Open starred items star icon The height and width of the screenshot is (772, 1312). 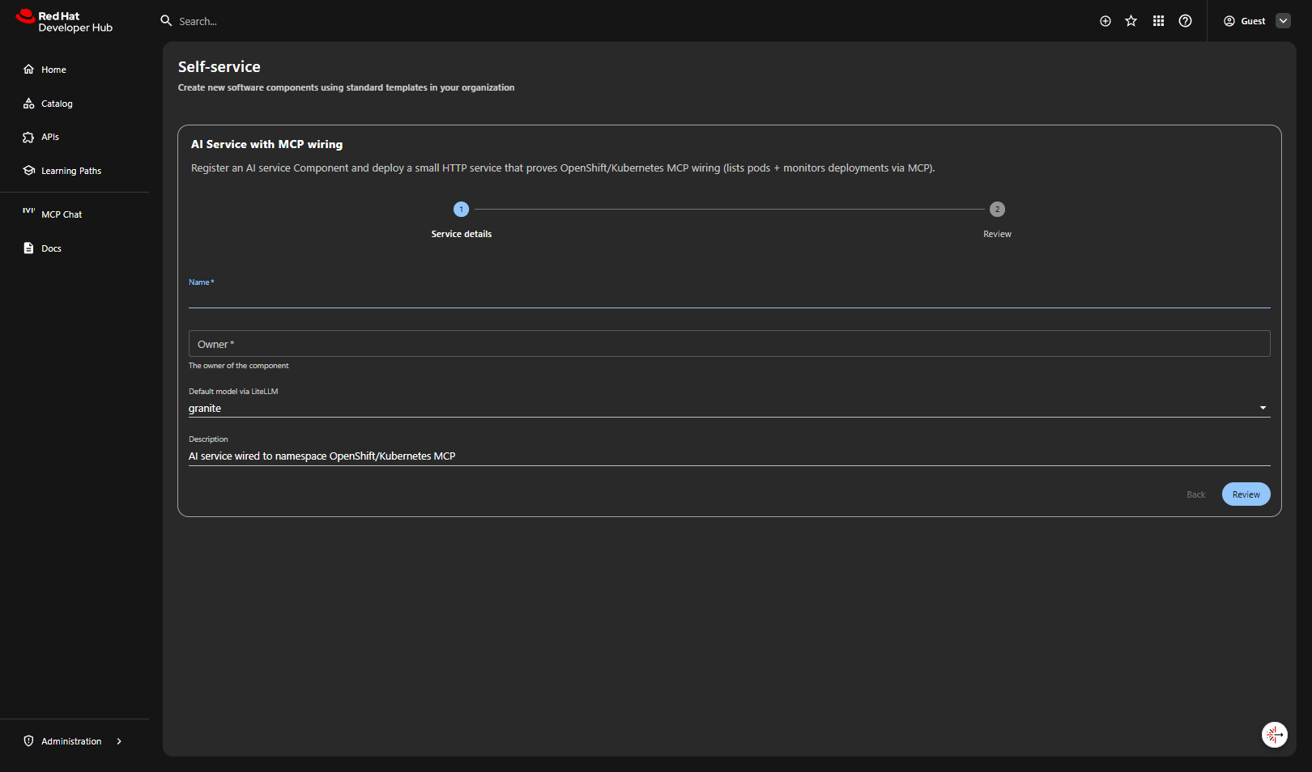point(1131,21)
